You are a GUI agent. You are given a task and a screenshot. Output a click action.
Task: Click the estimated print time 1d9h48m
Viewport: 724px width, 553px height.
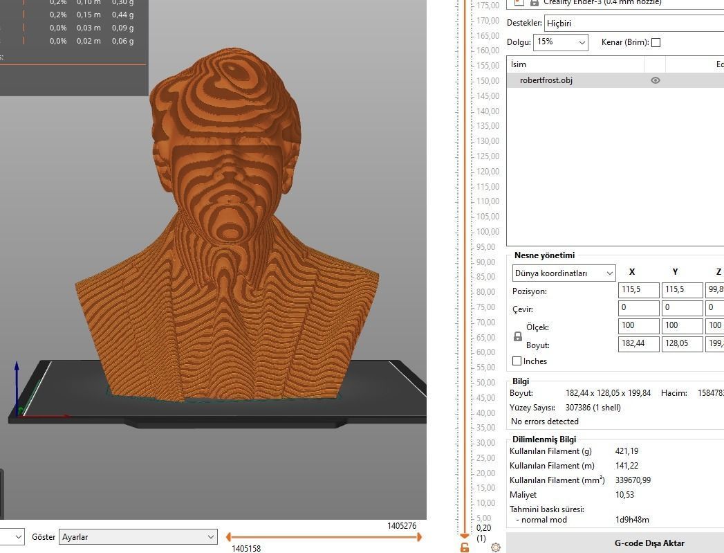(632, 520)
